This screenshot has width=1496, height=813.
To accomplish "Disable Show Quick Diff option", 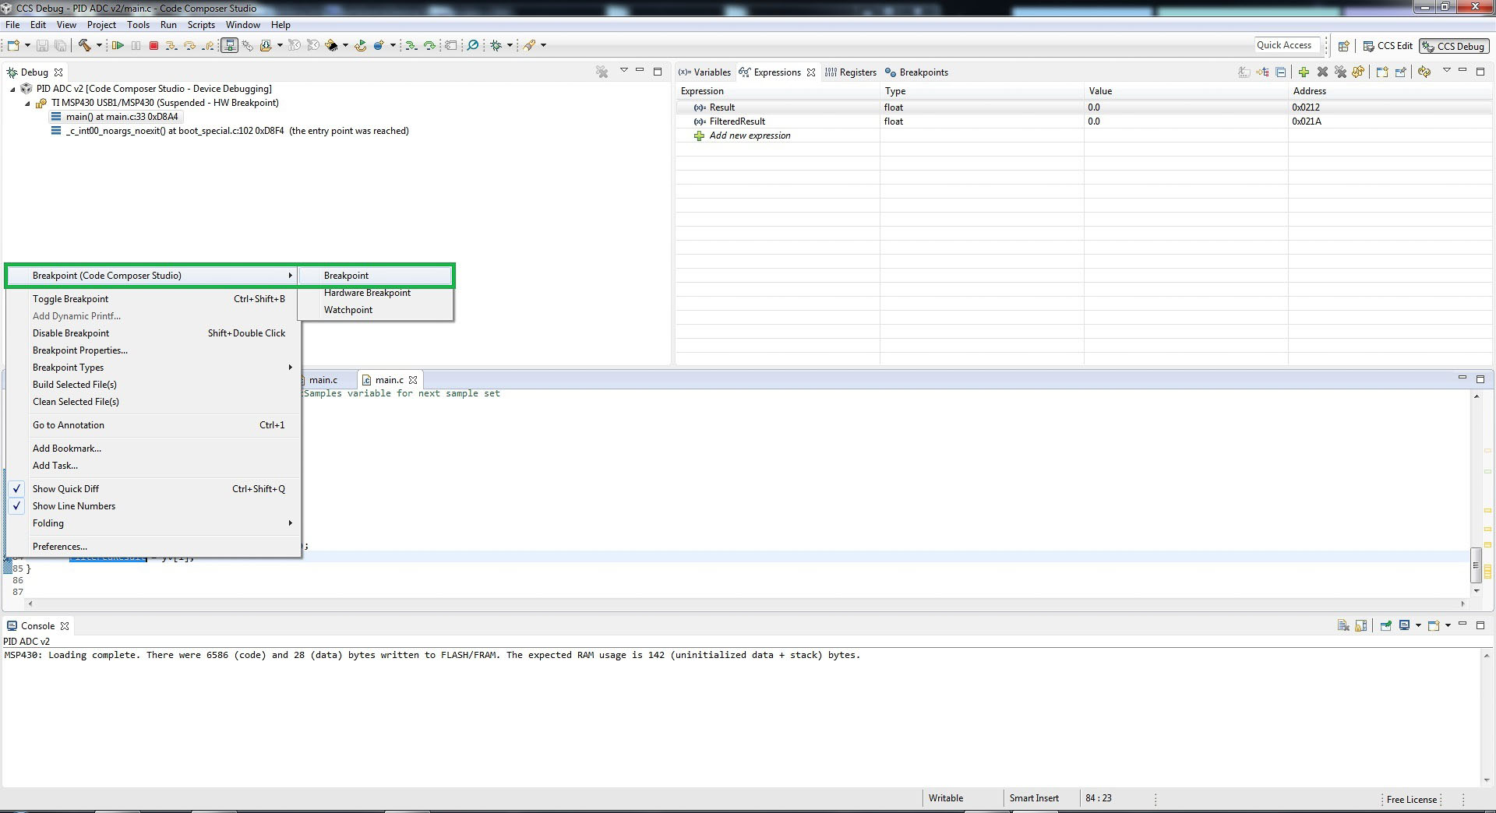I will 67,488.
